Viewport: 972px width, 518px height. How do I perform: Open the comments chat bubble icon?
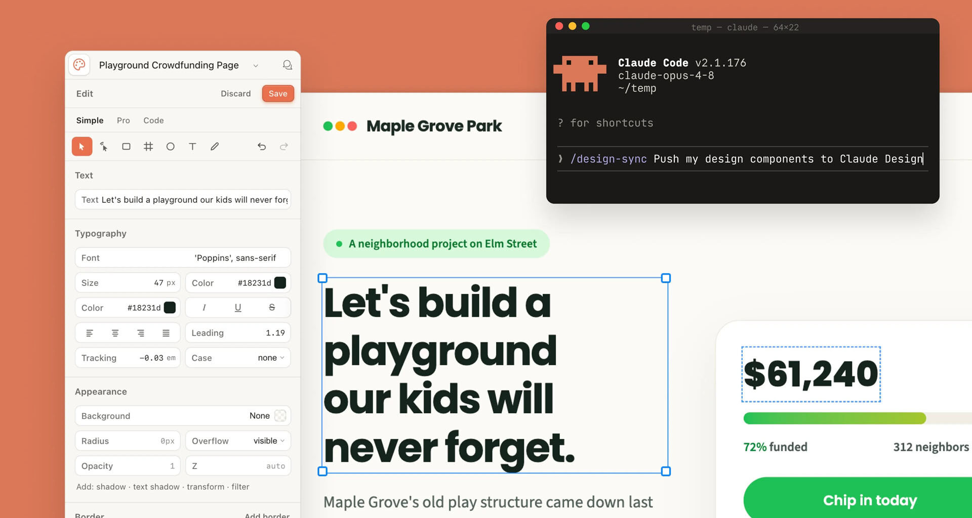pyautogui.click(x=287, y=65)
